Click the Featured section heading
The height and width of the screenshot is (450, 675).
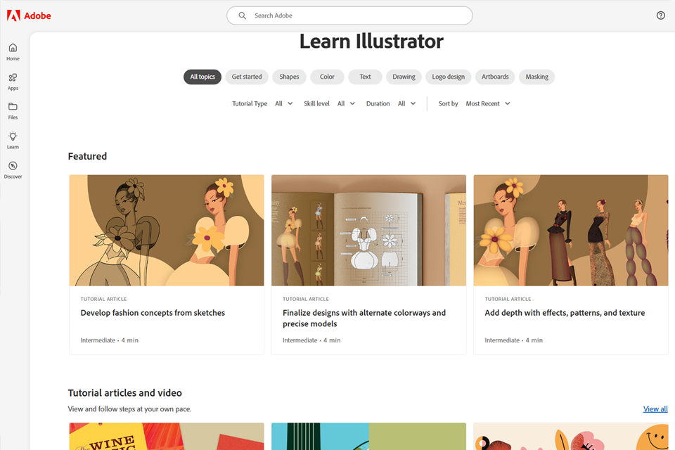point(87,156)
